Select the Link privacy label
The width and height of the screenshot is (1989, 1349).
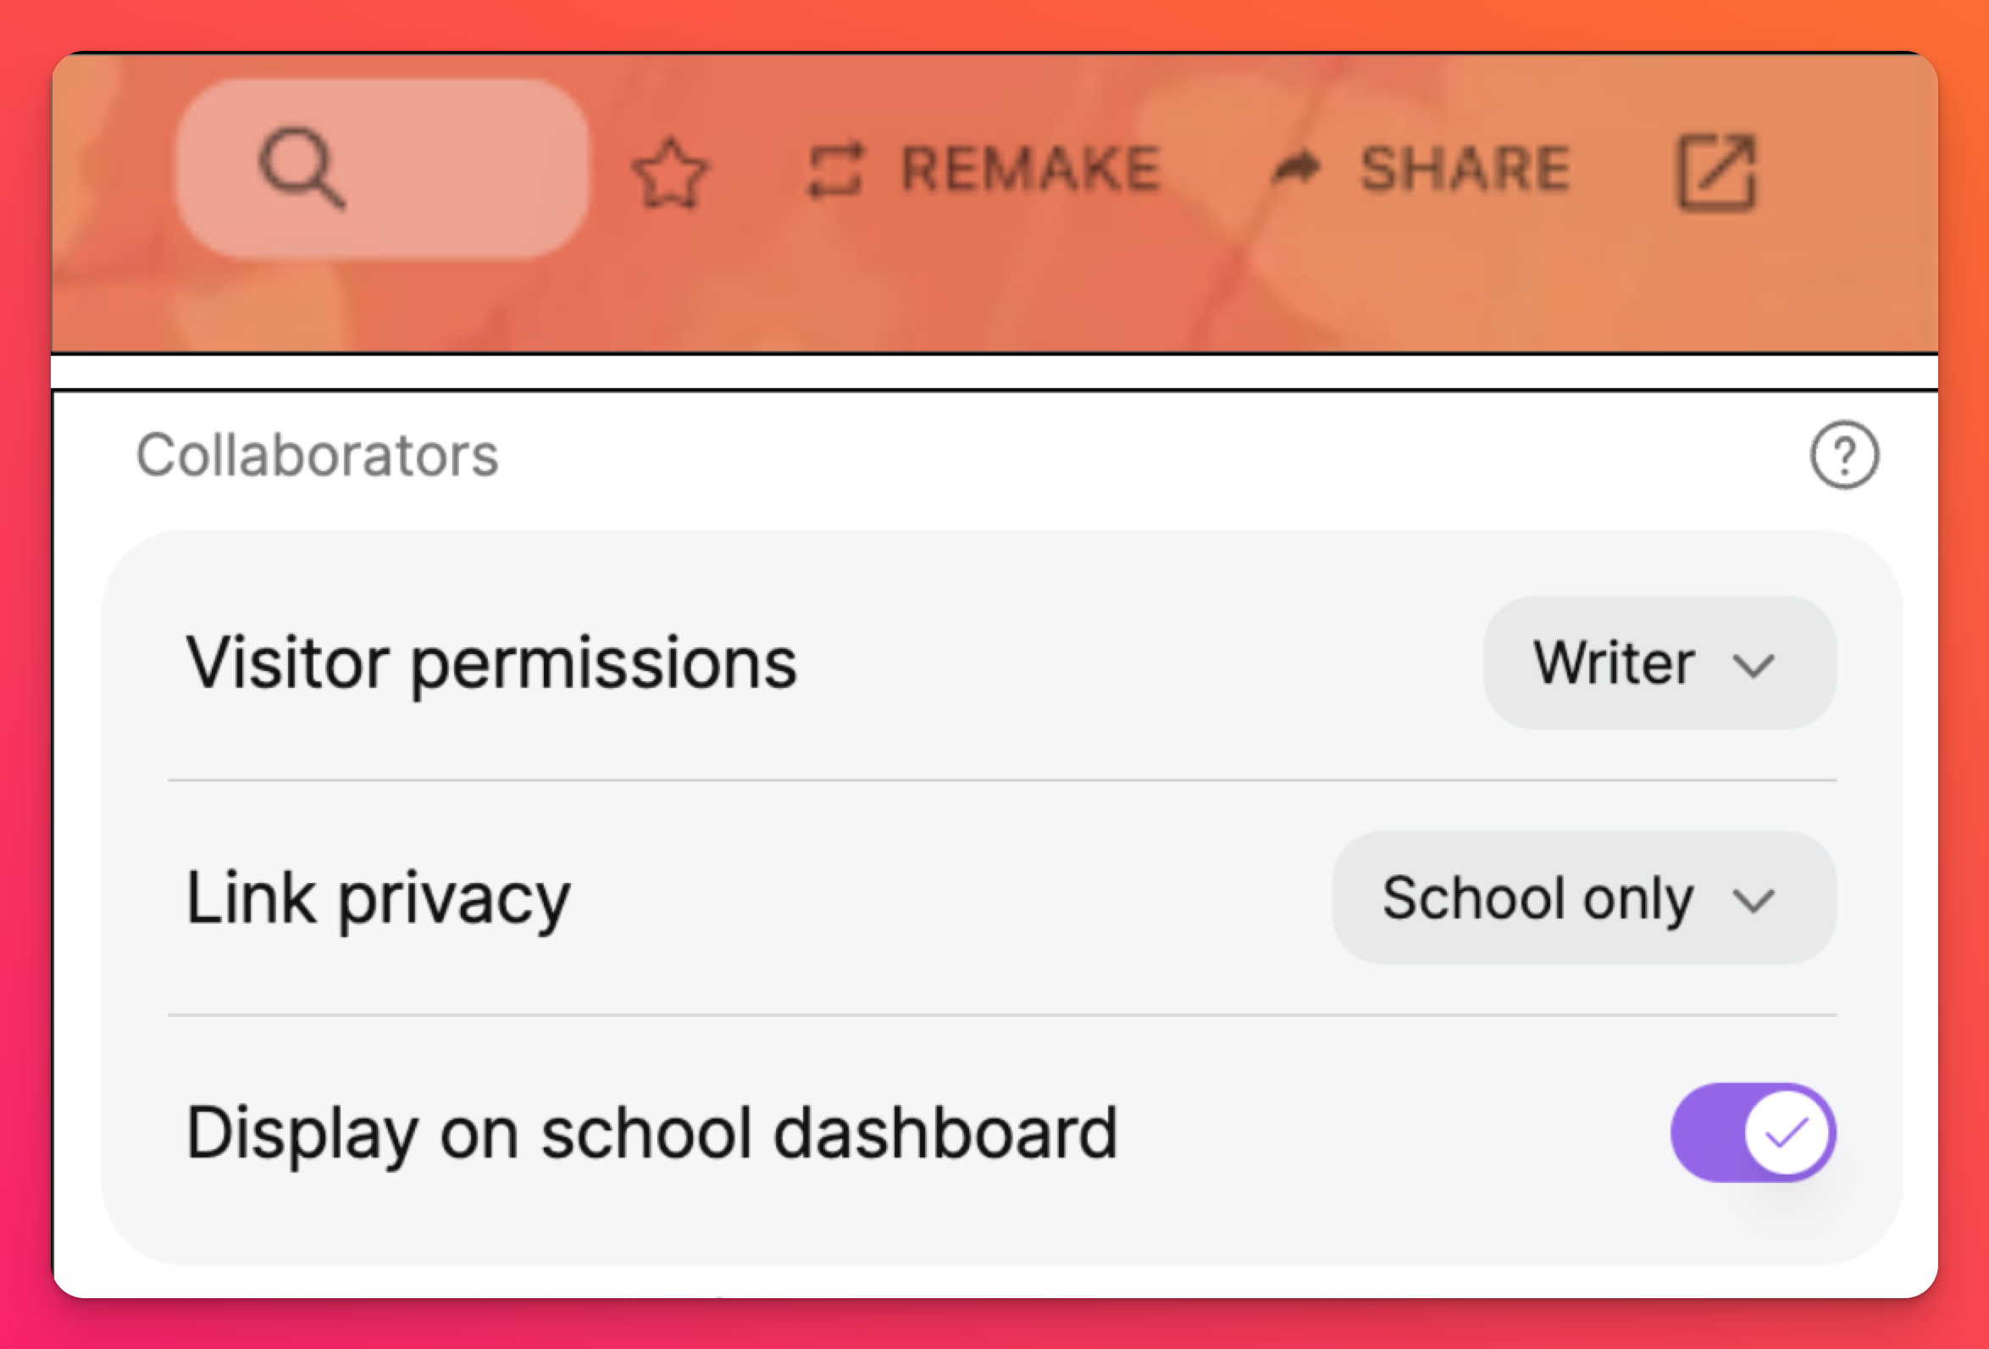[x=379, y=898]
